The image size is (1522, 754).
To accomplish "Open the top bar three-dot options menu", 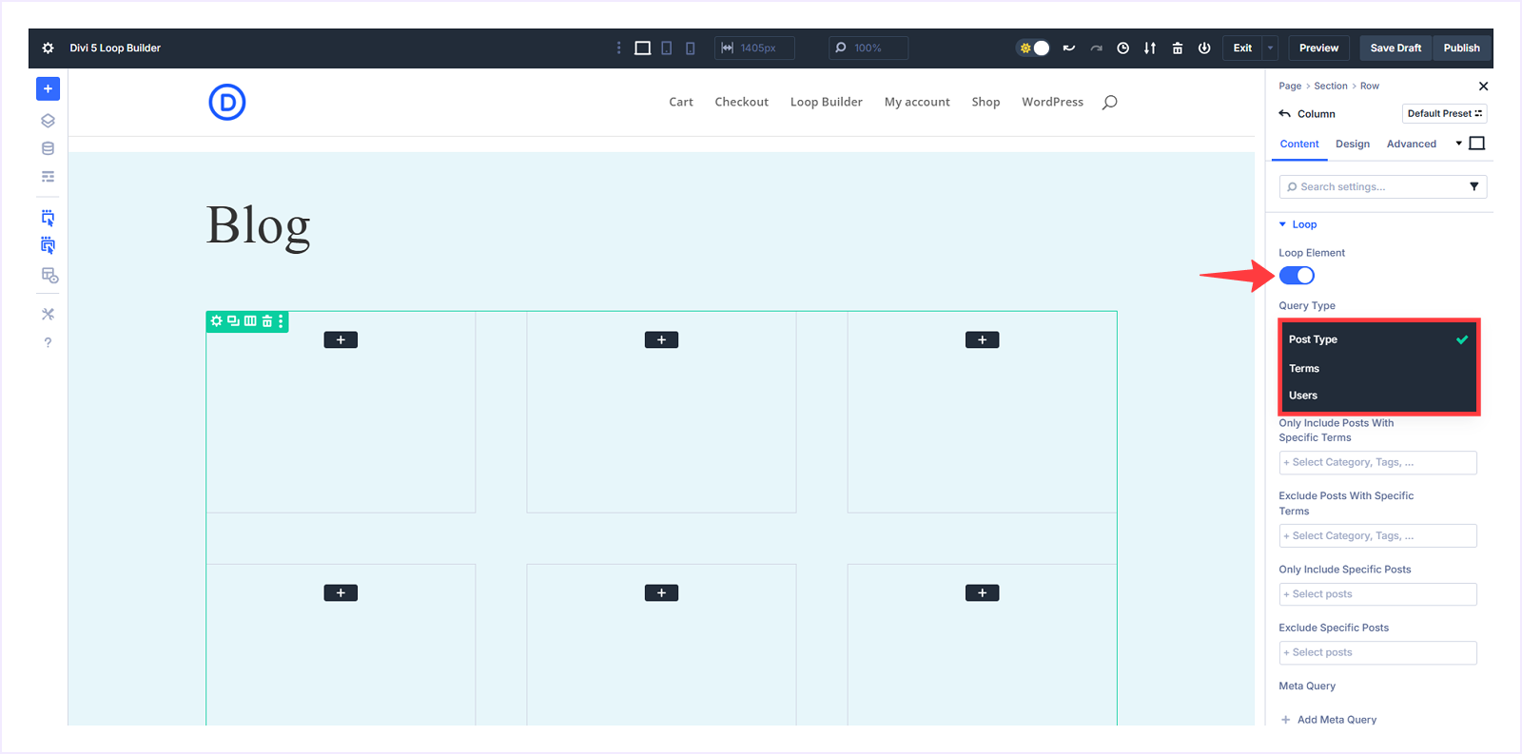I will [618, 48].
